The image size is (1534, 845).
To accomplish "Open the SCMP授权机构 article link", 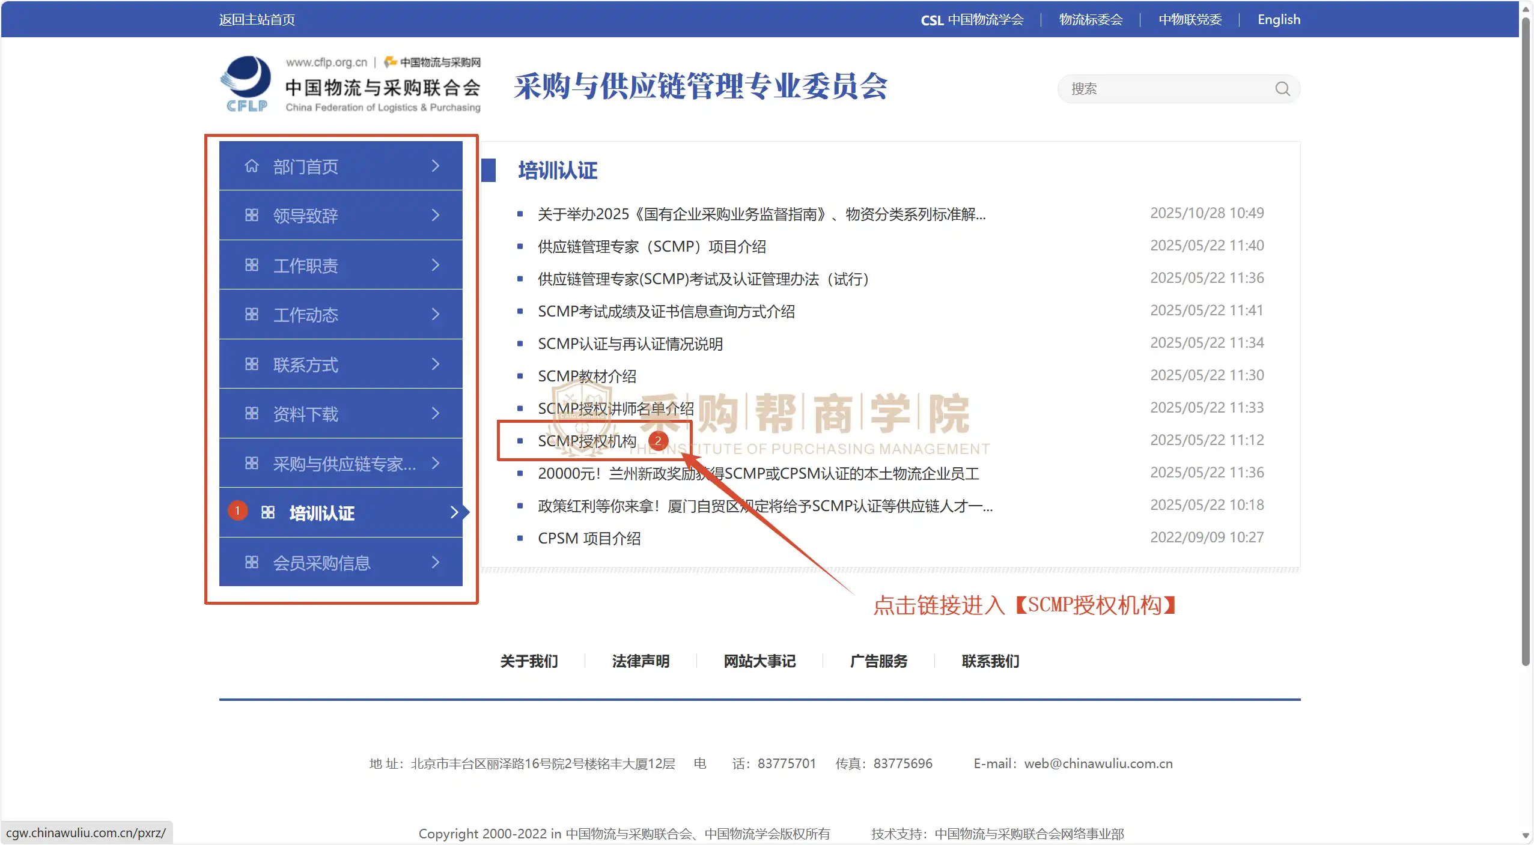I will tap(587, 441).
